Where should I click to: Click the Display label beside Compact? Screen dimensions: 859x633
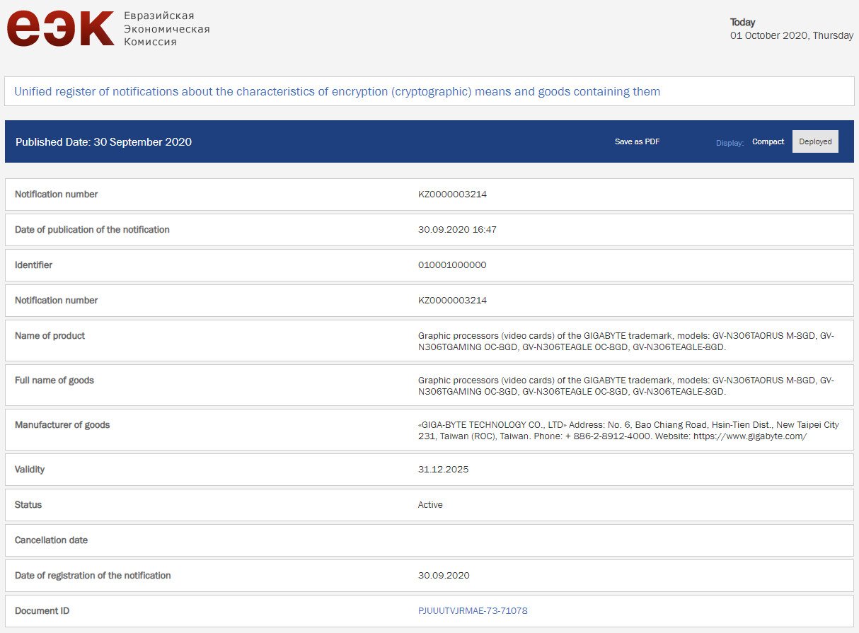(730, 143)
